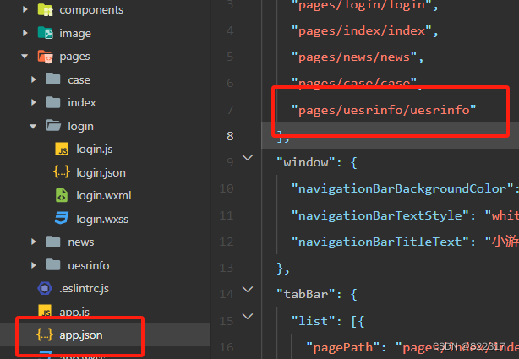
Task: Collapse the login folder arrow
Action: pos(33,126)
